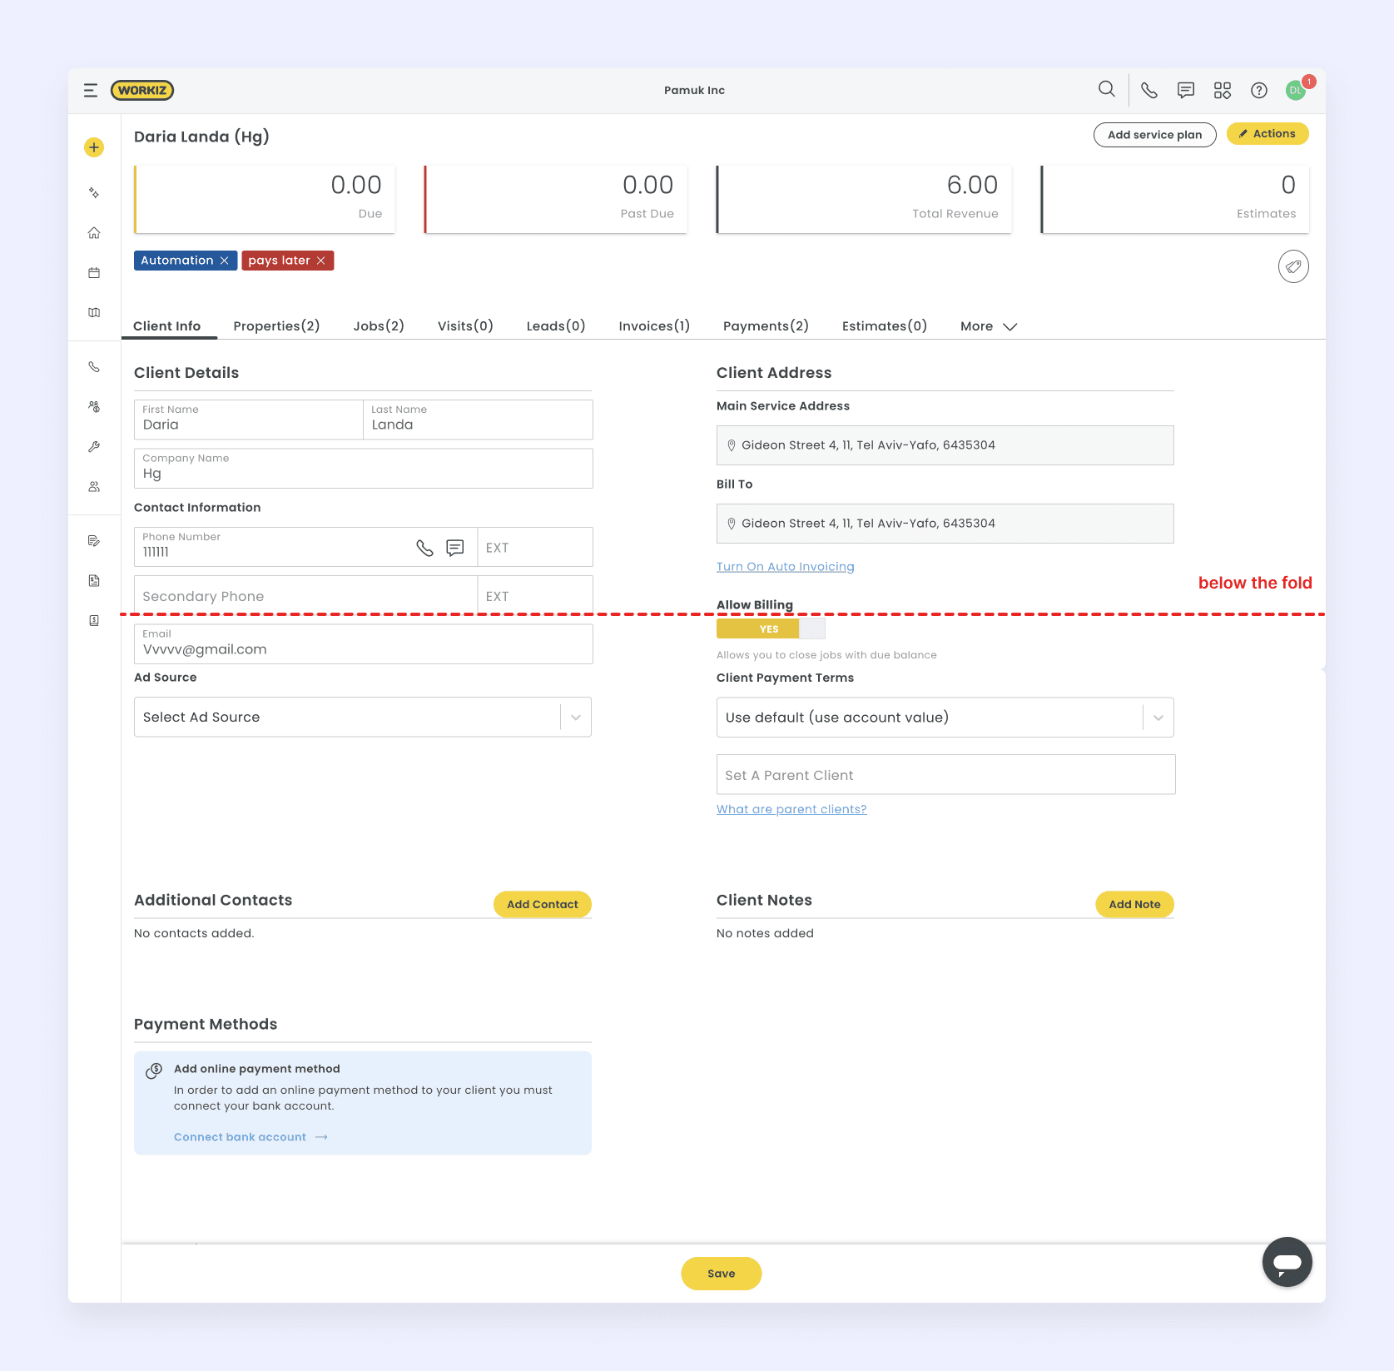The image size is (1394, 1371).
Task: Remove the Automation tag
Action: click(225, 261)
